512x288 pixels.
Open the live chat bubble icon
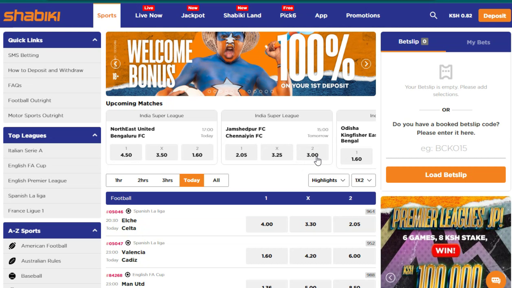pyautogui.click(x=496, y=280)
